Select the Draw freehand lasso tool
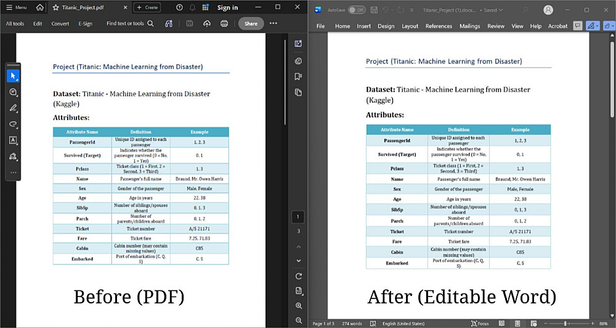This screenshot has width=616, height=328. [13, 124]
